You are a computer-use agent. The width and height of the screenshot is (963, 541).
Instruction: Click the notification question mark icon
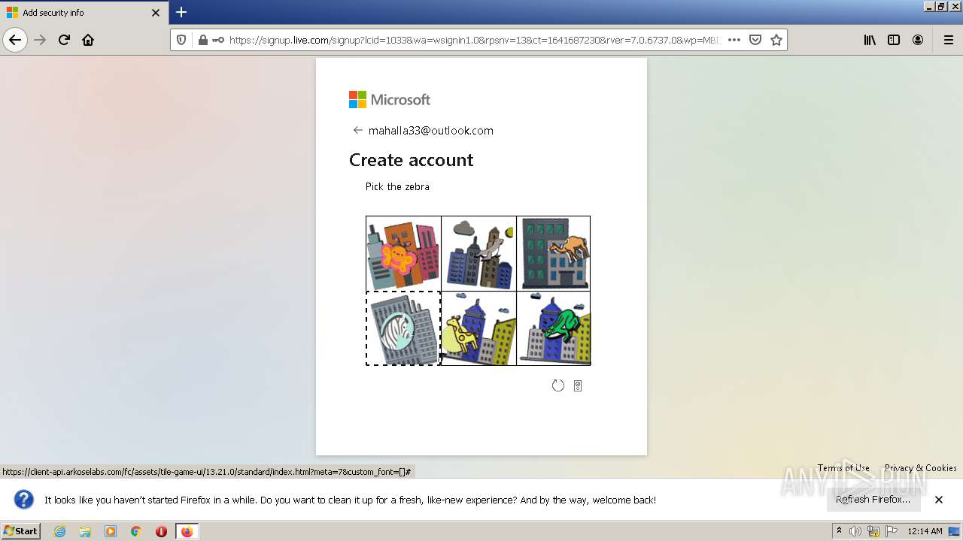24,500
